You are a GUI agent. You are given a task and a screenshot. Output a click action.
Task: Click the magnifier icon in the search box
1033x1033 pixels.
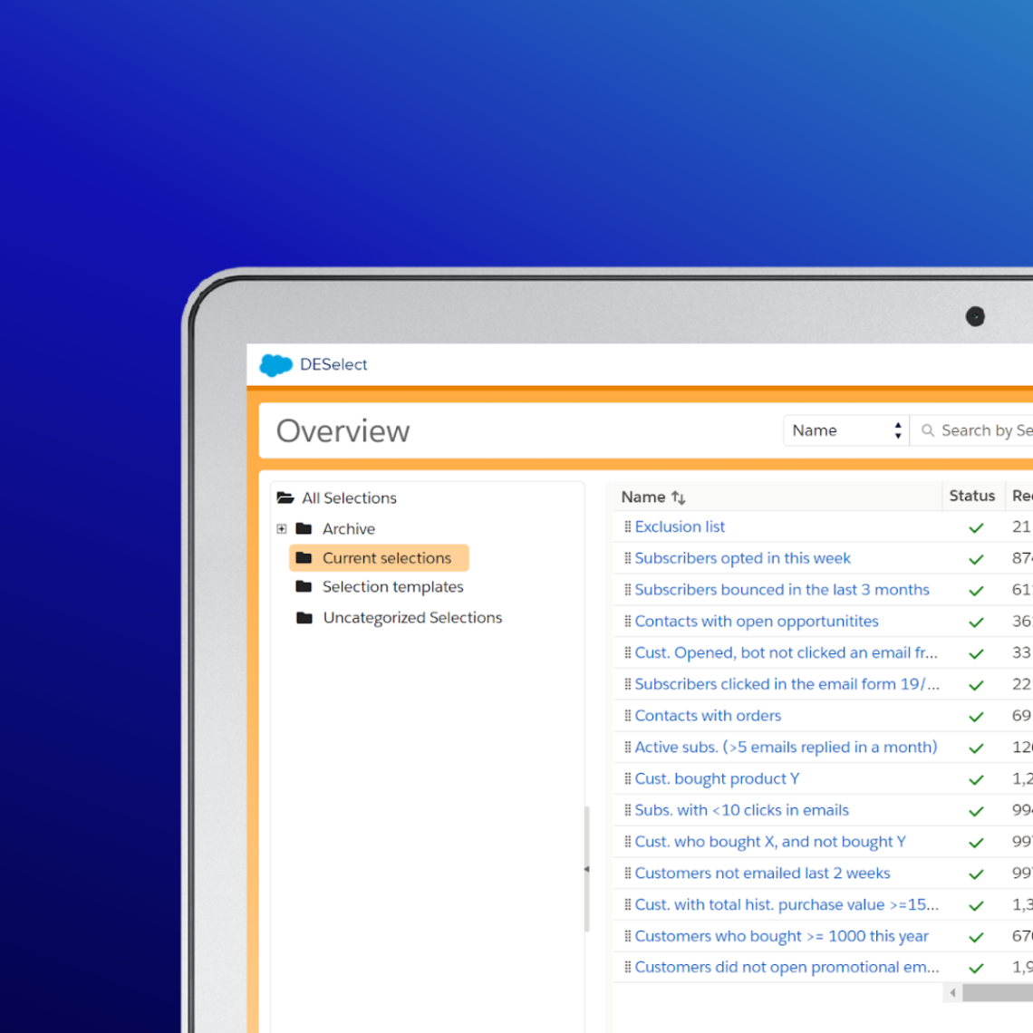coord(927,430)
